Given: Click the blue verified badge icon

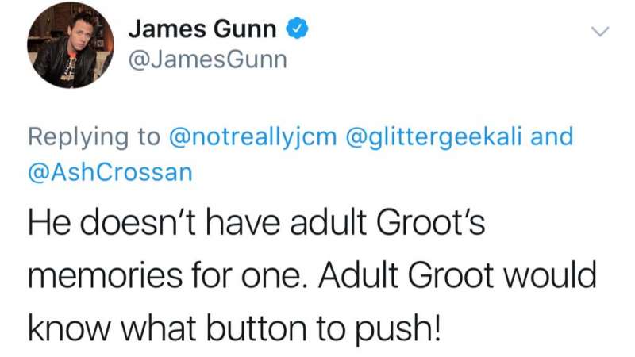Looking at the screenshot, I should [x=297, y=29].
